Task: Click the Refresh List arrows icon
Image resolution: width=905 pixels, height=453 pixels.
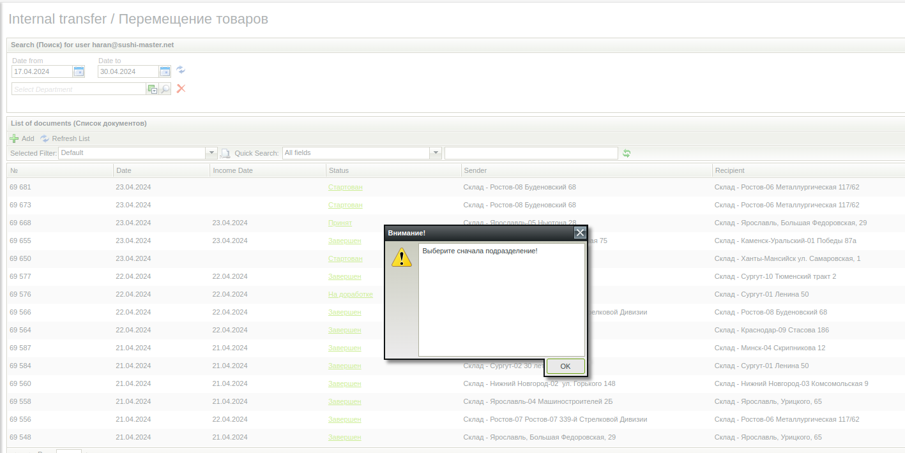Action: (45, 138)
